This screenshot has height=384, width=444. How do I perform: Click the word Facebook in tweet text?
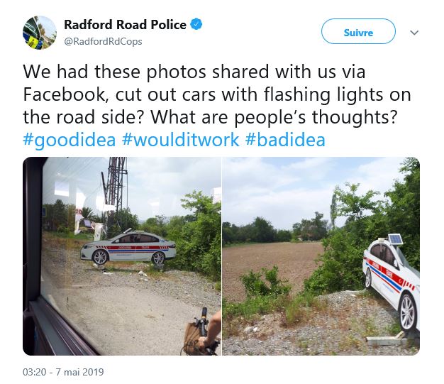tap(64, 94)
